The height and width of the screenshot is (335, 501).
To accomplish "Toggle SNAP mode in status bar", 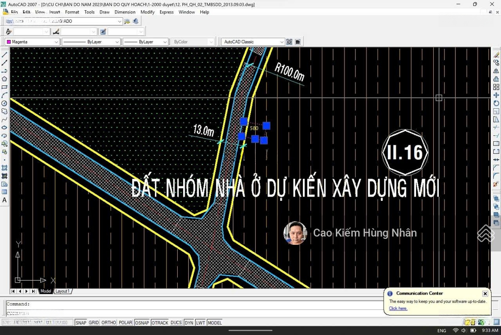I will [81, 322].
